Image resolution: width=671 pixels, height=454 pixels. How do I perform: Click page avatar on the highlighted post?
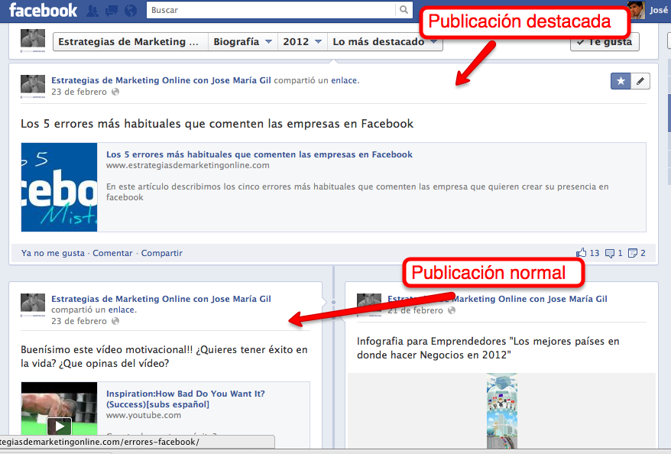(33, 86)
